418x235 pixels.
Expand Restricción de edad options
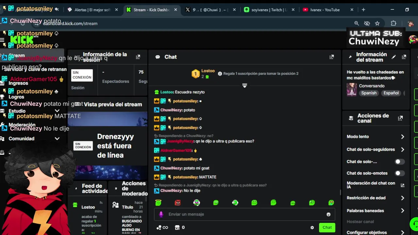pyautogui.click(x=402, y=198)
